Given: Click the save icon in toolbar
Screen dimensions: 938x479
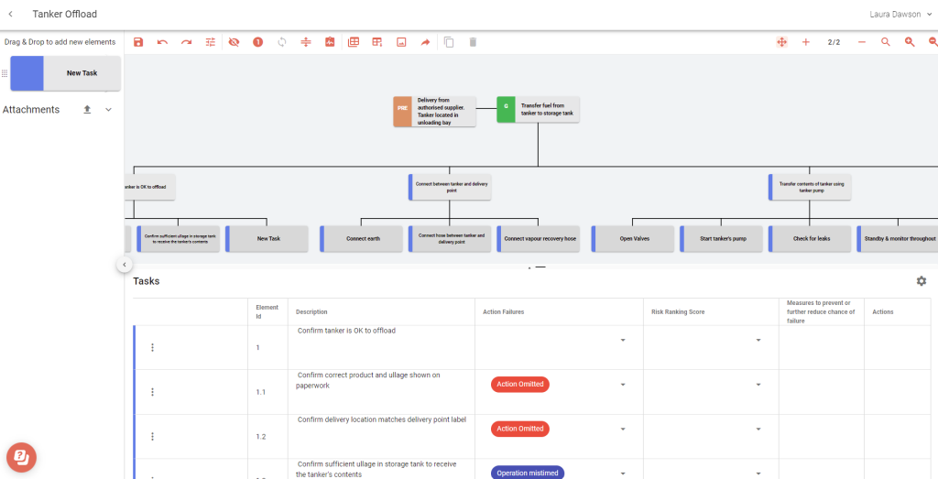Looking at the screenshot, I should [x=138, y=42].
